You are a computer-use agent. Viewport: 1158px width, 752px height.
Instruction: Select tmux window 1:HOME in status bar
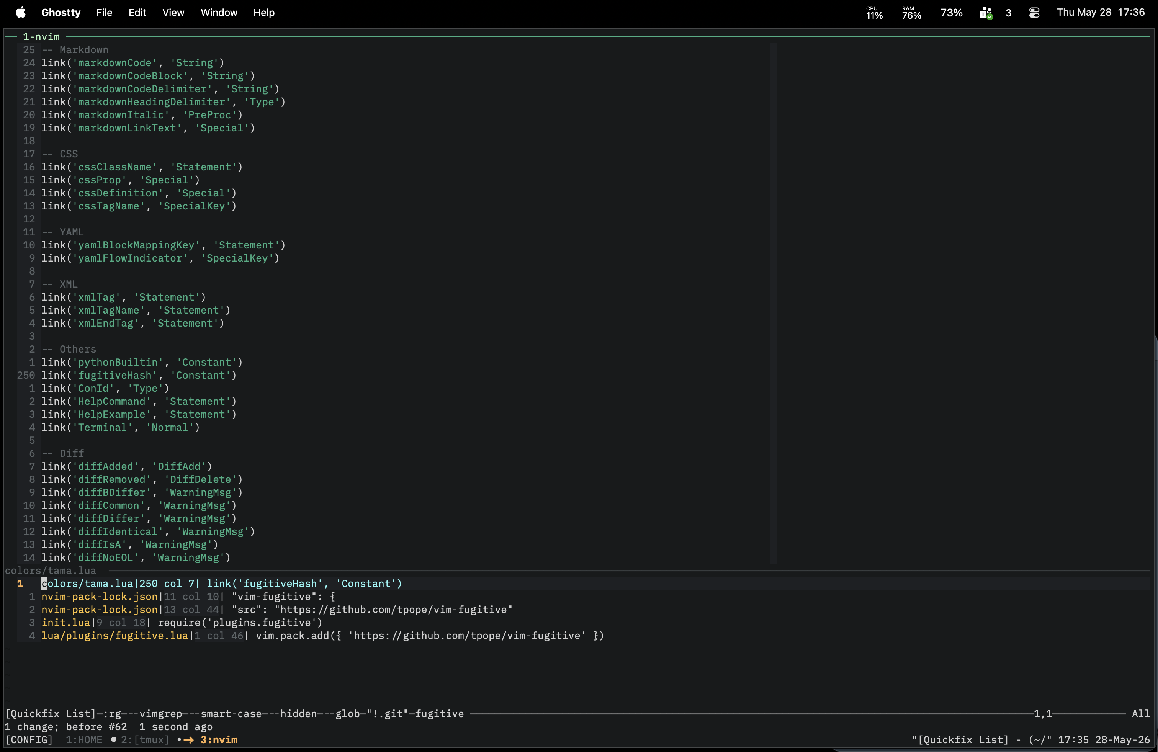point(84,740)
